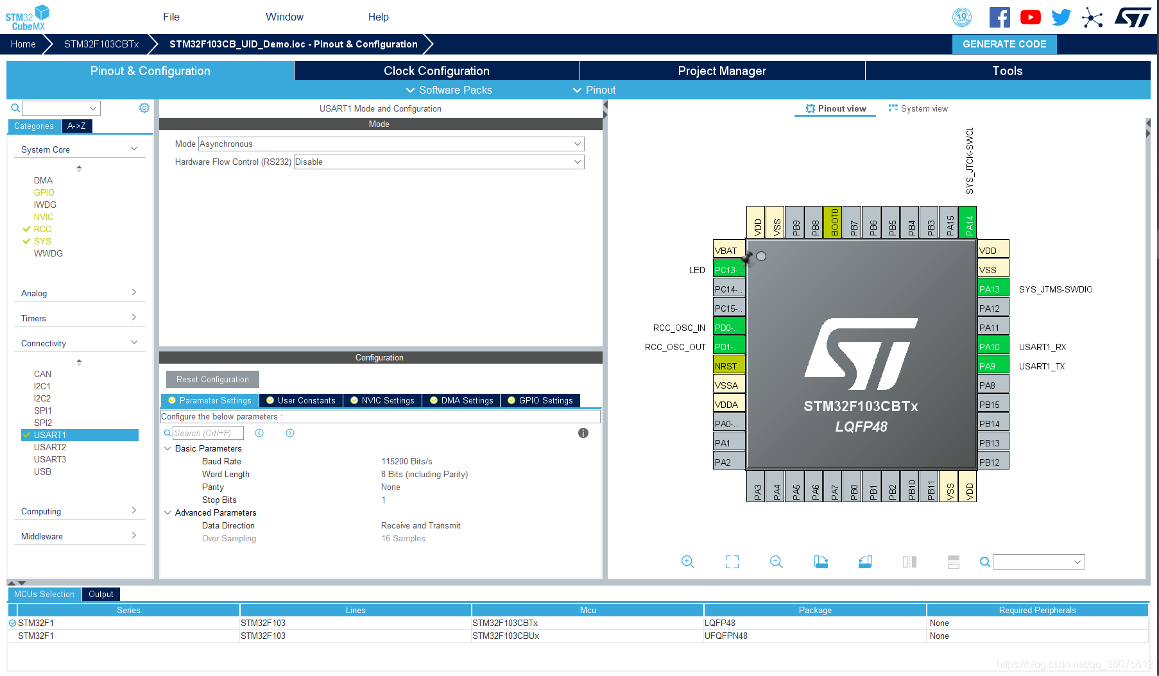Expand the Computing category
This screenshot has height=676, width=1159.
(x=79, y=511)
